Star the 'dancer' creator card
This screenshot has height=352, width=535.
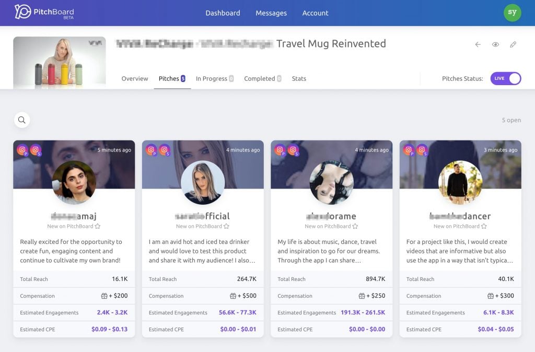[x=484, y=226]
